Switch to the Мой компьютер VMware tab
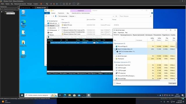This screenshot has height=104, width=186. [x=26, y=8]
